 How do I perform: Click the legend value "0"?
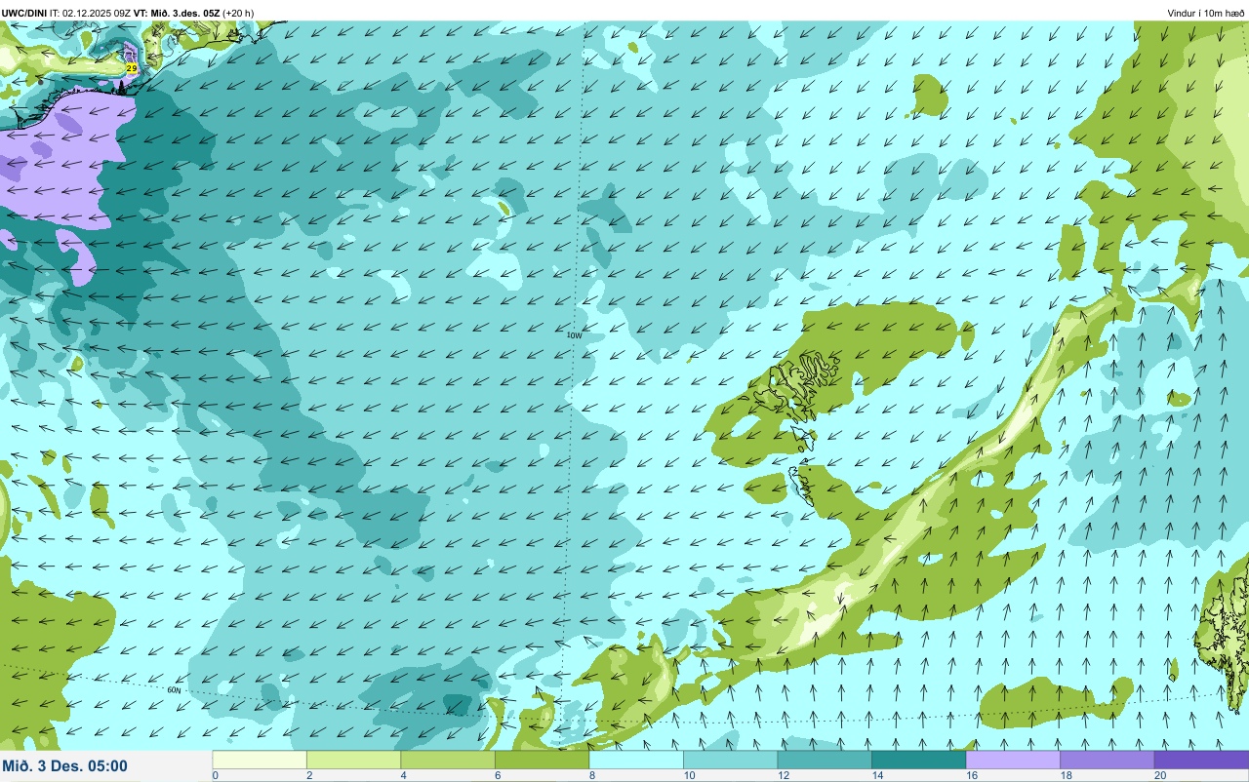pos(215,776)
